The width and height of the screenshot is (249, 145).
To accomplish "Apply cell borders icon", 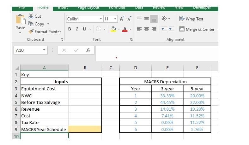I will 99,29.
